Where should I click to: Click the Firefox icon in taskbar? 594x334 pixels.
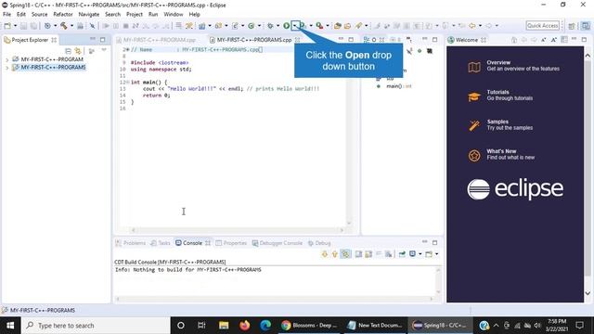(245, 326)
